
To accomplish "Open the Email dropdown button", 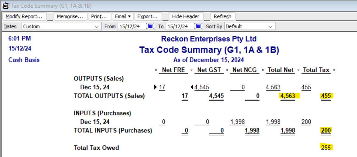I will (x=123, y=17).
